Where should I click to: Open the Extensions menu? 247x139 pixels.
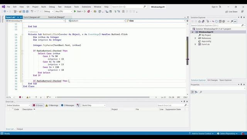tap(86, 7)
